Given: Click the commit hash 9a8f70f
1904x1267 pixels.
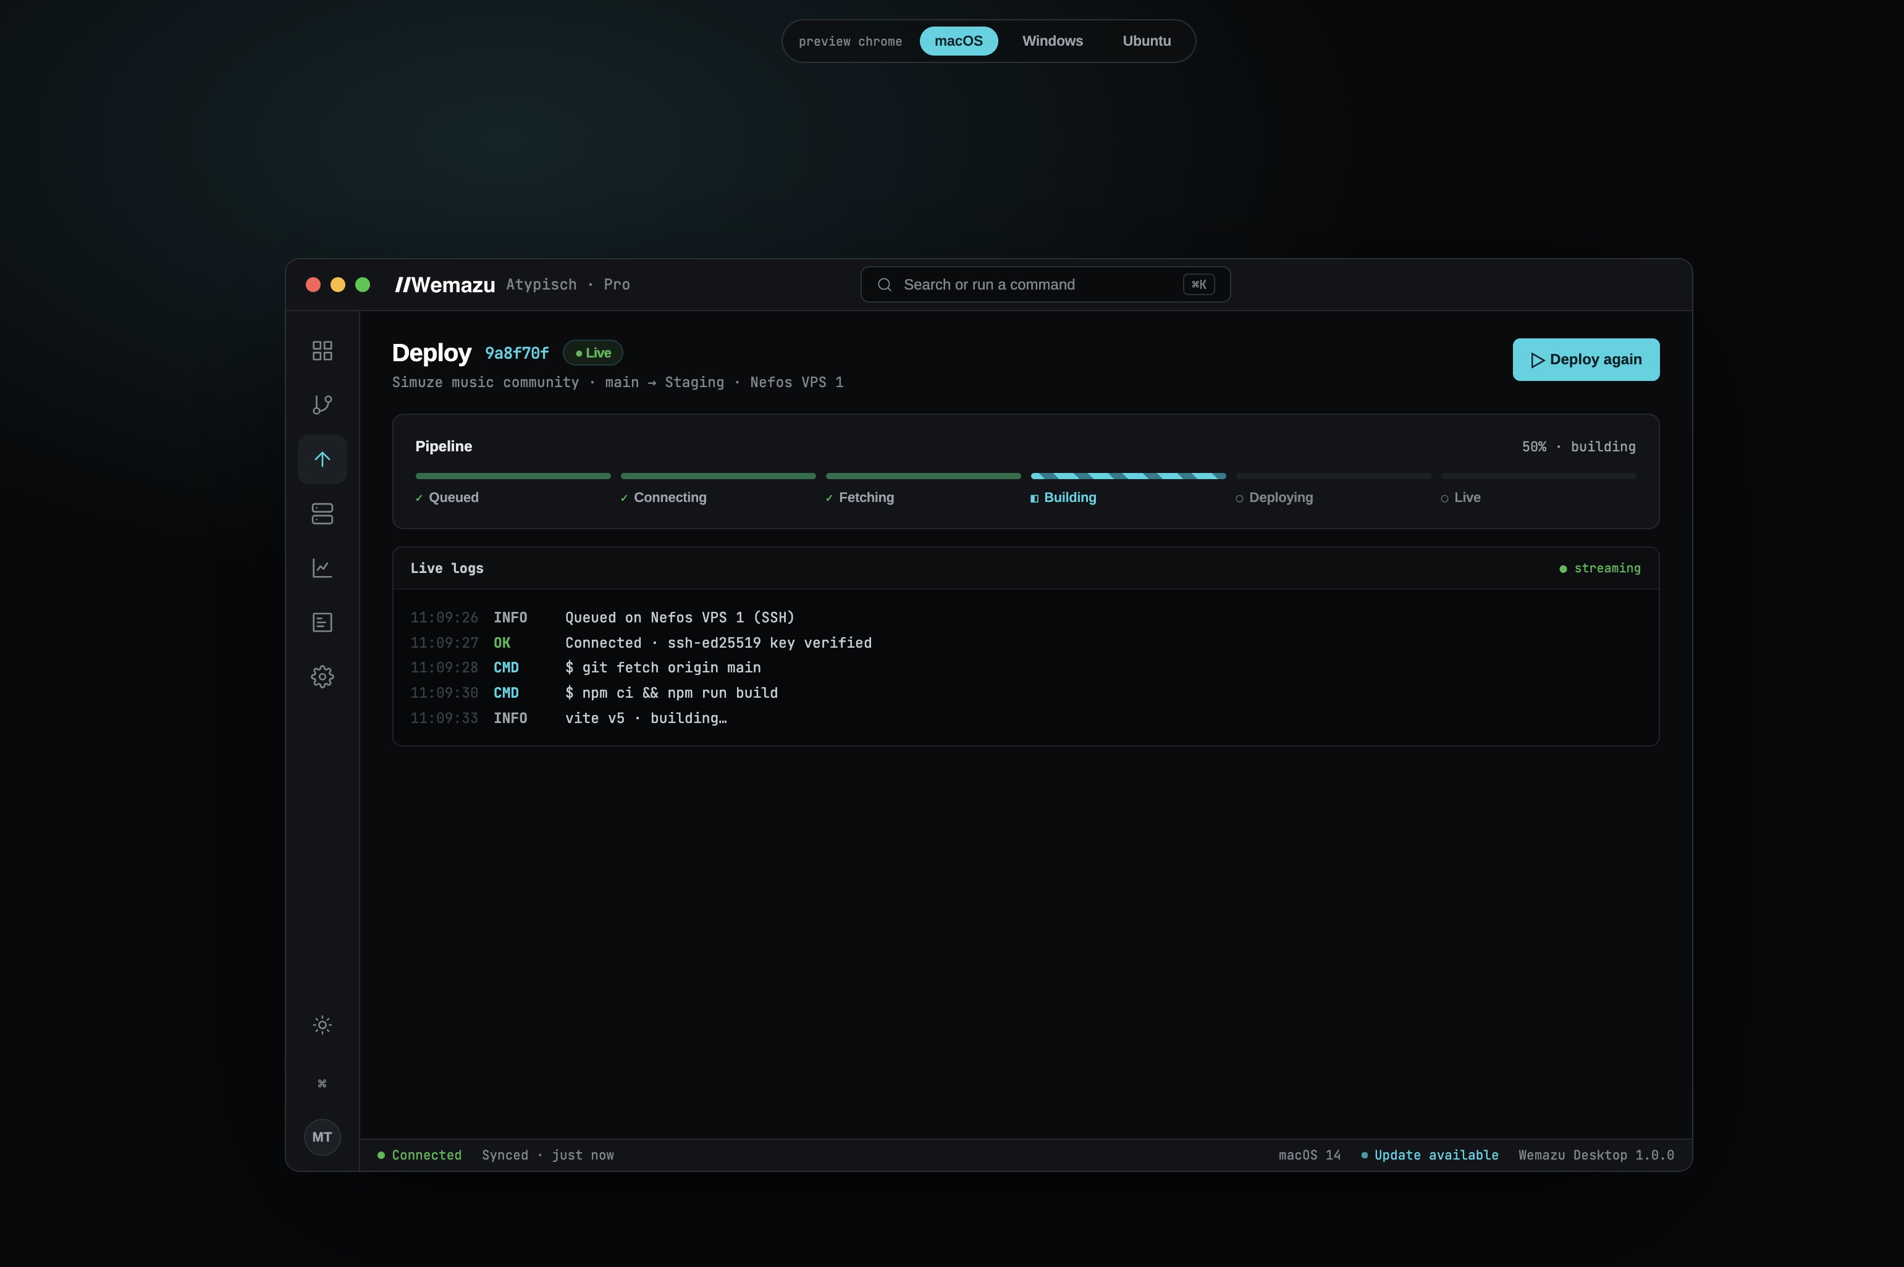Looking at the screenshot, I should coord(516,353).
